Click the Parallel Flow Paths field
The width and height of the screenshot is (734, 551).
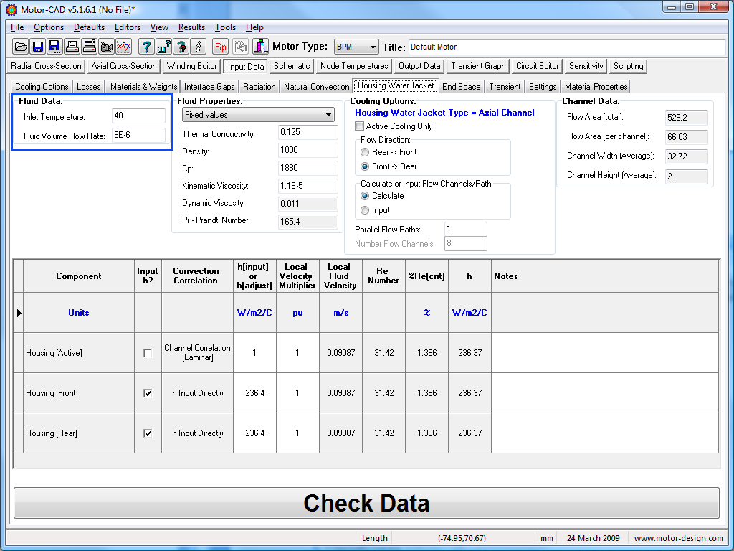pyautogui.click(x=465, y=230)
